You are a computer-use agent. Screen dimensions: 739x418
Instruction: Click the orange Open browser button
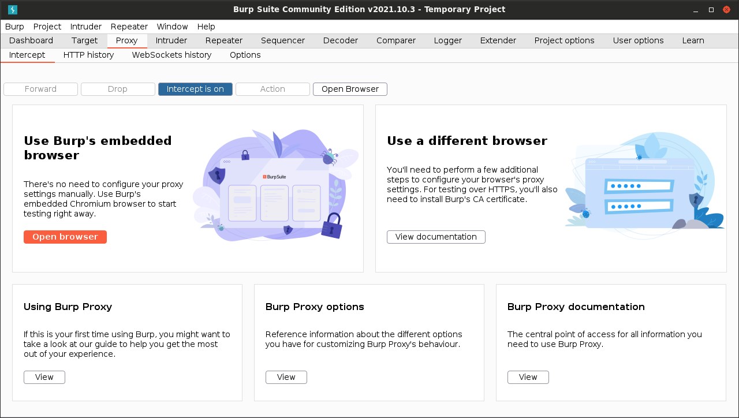[65, 237]
